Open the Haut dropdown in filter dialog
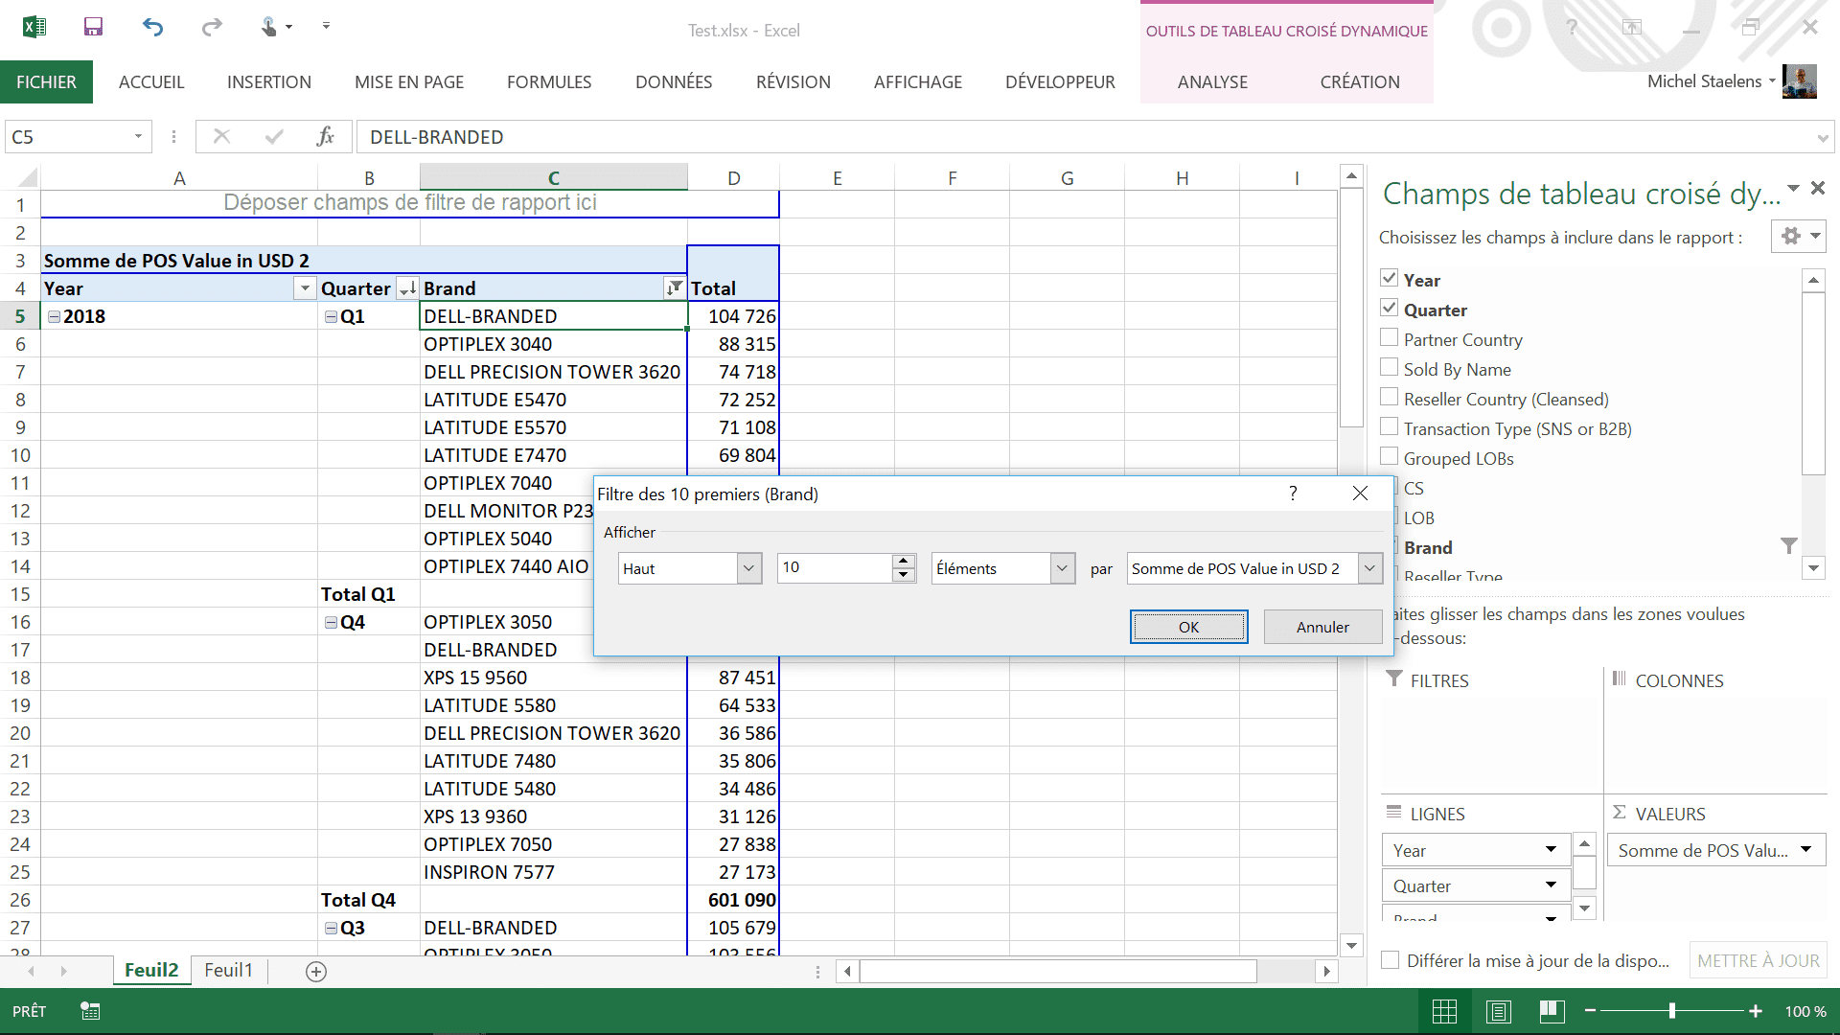The height and width of the screenshot is (1035, 1840). pos(748,568)
